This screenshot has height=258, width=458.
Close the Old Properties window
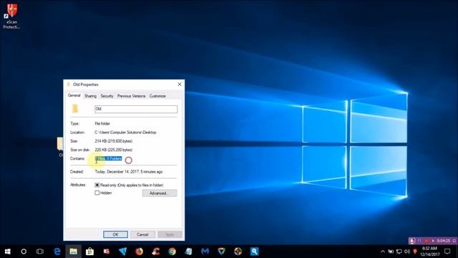(180, 85)
